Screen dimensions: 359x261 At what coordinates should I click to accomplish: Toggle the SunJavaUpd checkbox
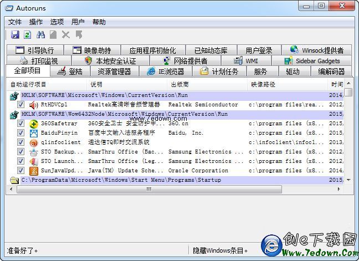(x=20, y=171)
